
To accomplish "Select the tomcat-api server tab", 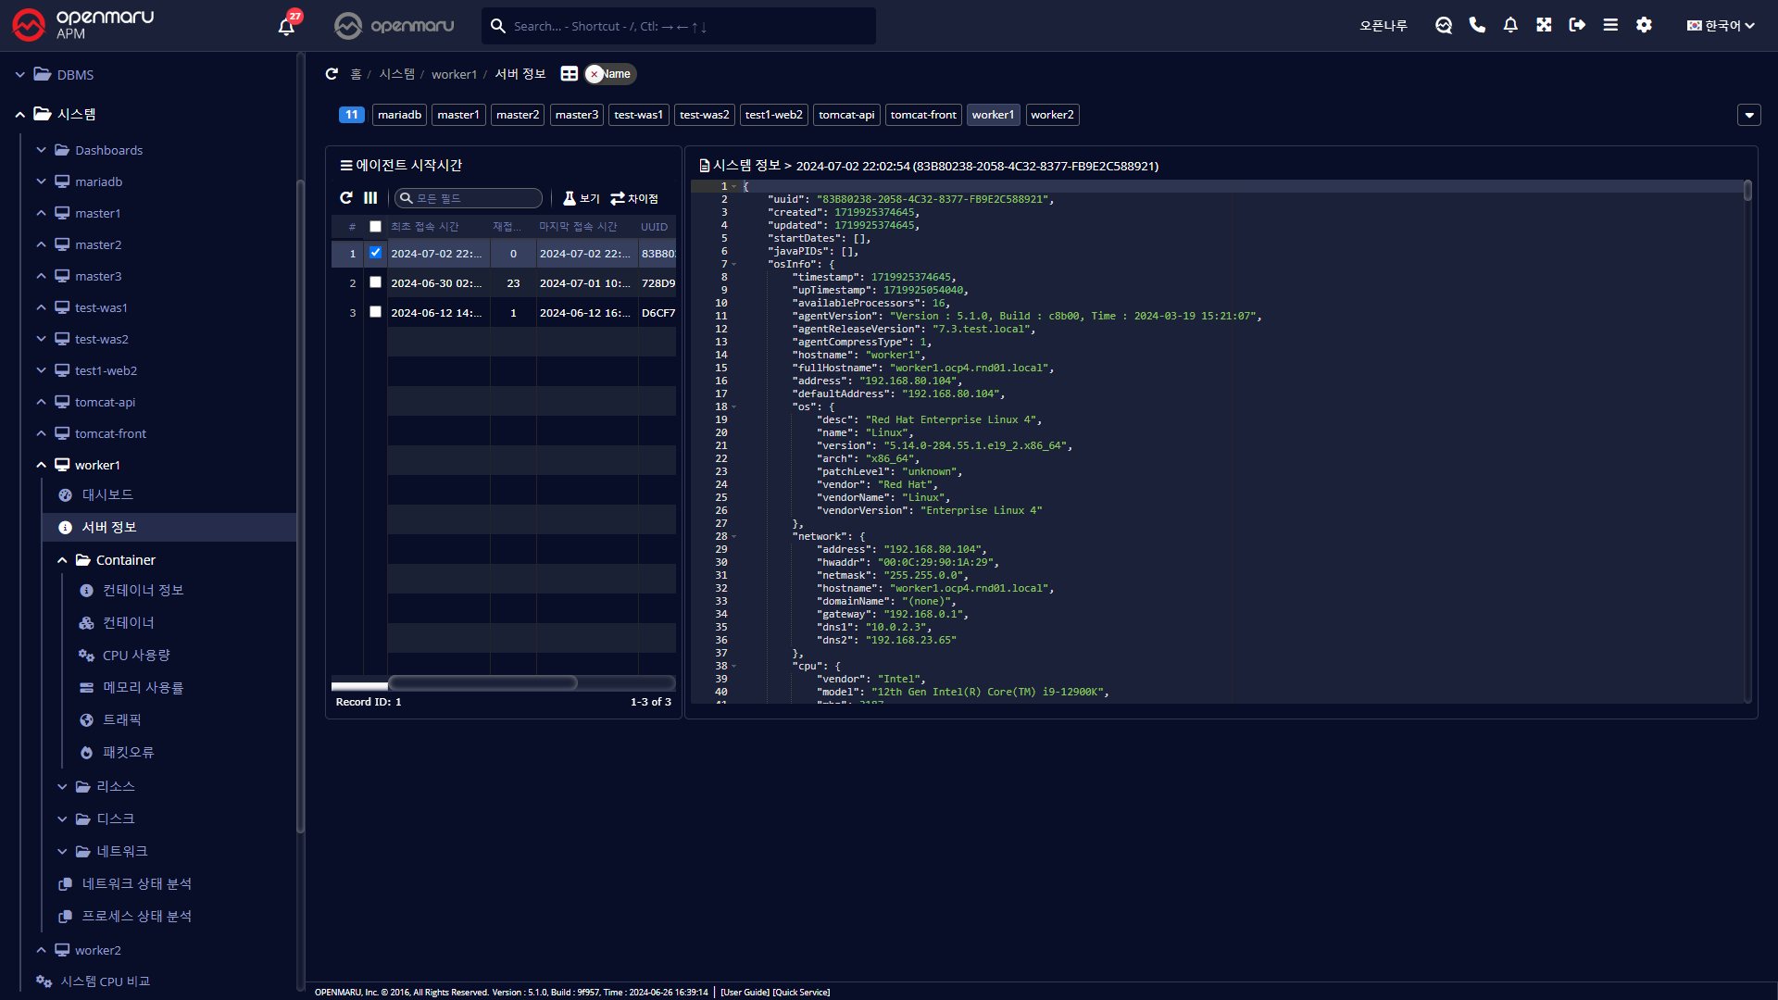I will click(845, 115).
